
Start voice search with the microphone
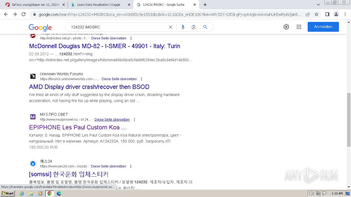(x=183, y=27)
